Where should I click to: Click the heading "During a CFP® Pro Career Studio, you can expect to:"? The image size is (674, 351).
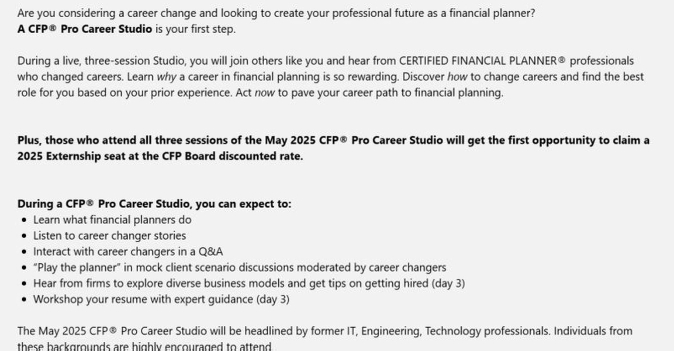pyautogui.click(x=154, y=204)
